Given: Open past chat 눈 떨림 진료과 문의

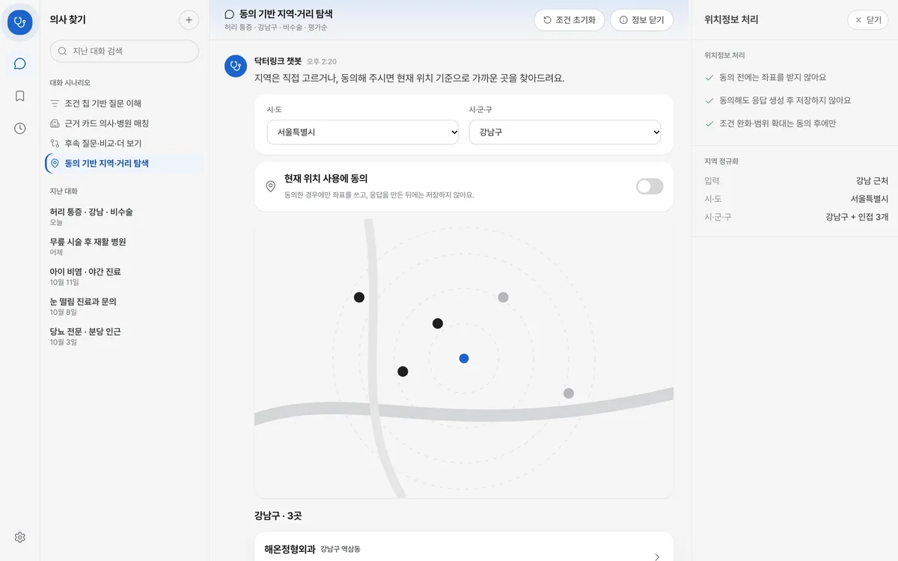Looking at the screenshot, I should [x=124, y=307].
